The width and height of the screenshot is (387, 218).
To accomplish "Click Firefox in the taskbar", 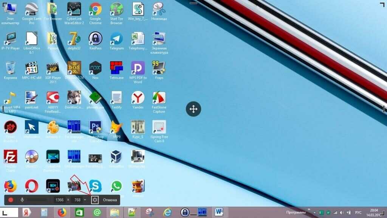I will 62,212.
